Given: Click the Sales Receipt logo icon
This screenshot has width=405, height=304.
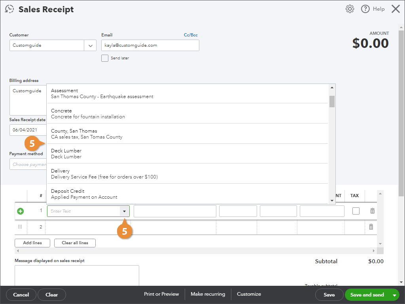Looking at the screenshot, I should point(9,9).
